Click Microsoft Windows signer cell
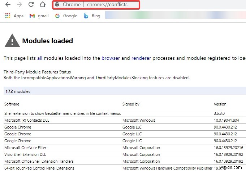This screenshot has width=246, height=171. tap(139, 120)
